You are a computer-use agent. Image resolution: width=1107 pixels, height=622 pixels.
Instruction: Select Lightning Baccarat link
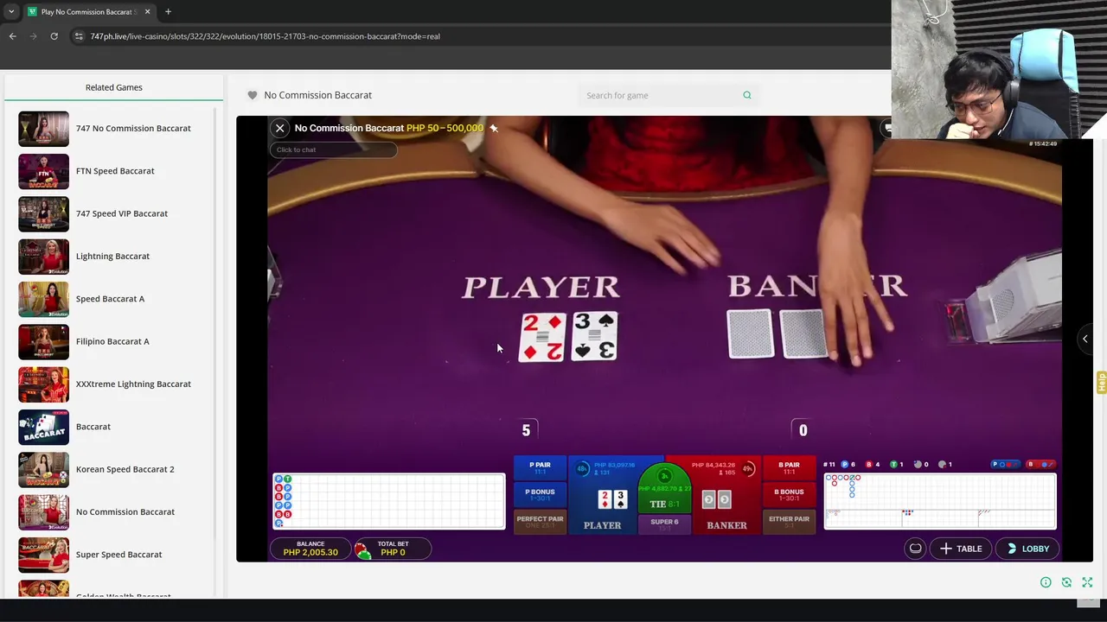tap(112, 256)
